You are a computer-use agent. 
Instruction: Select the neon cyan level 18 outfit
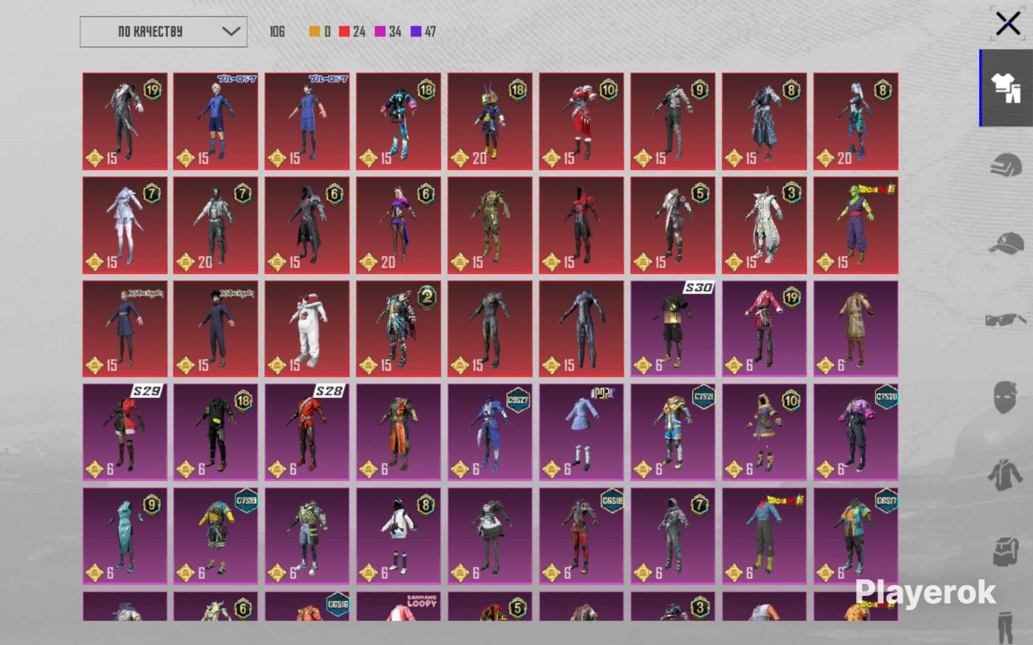(398, 121)
